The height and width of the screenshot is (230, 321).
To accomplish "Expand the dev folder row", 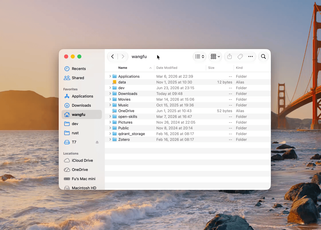I will point(110,88).
